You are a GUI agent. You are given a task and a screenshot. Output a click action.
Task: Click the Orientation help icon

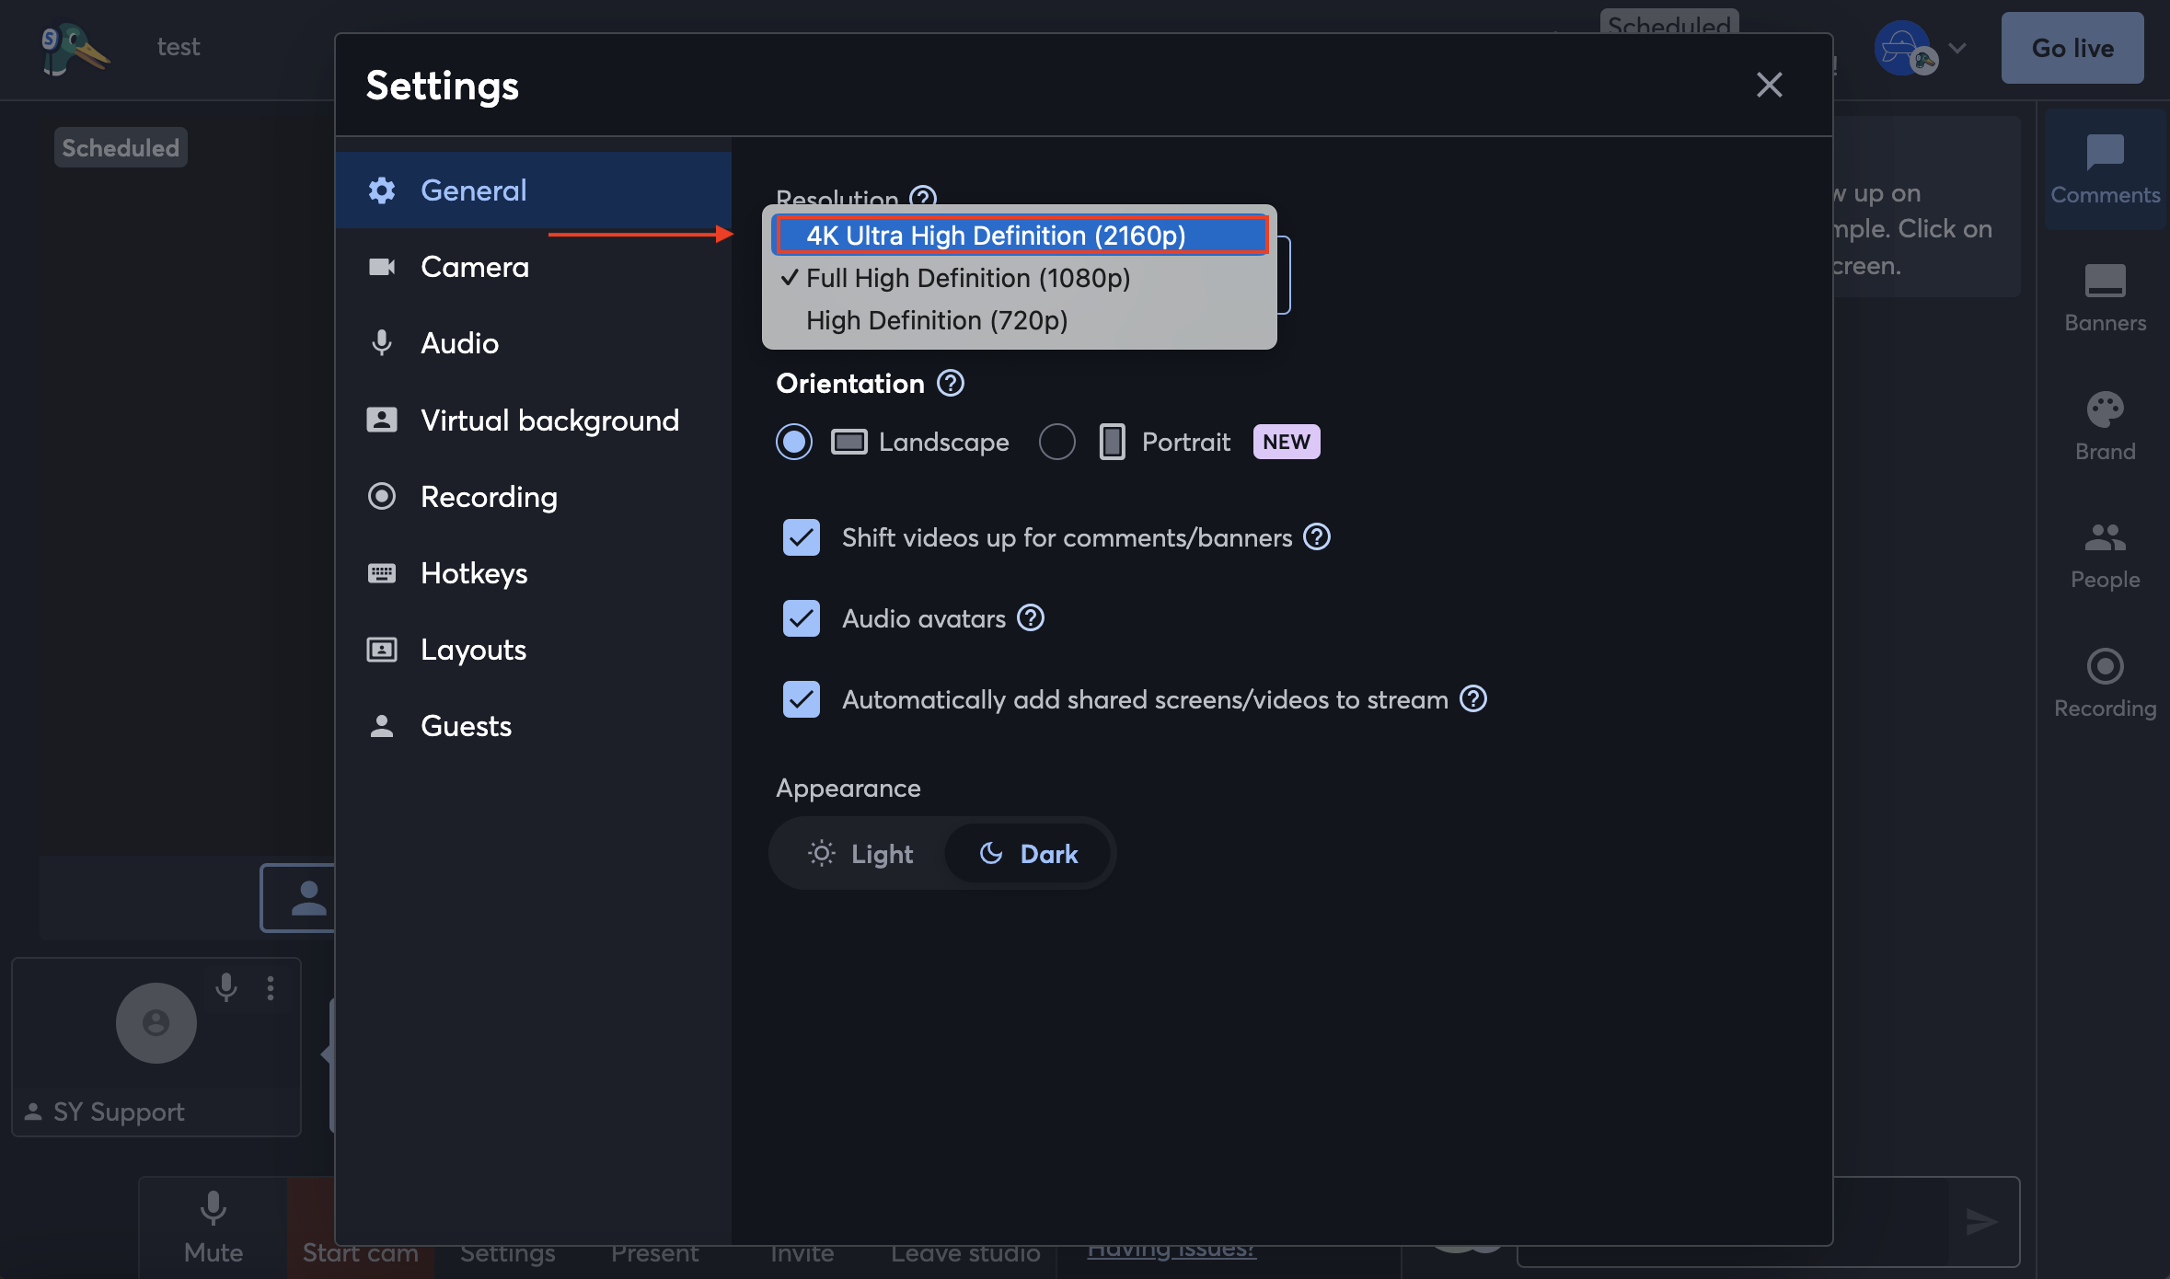(951, 383)
